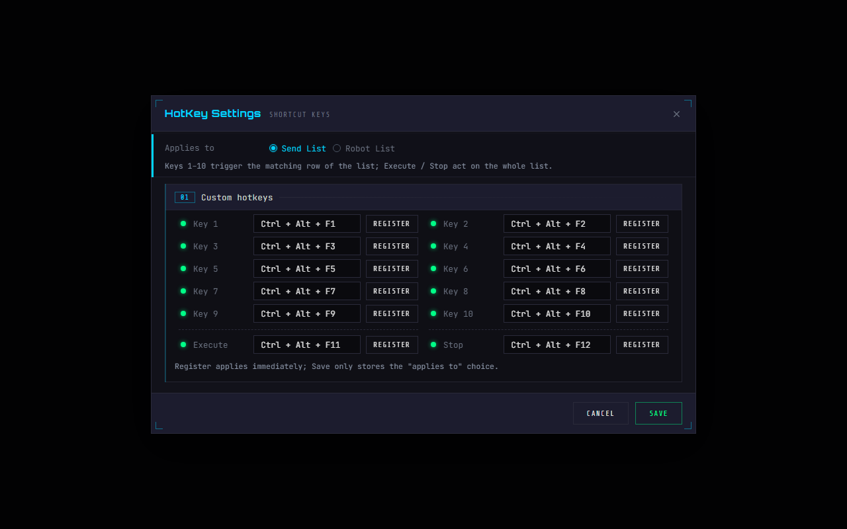847x529 pixels.
Task: Click the Key 8 hotkey field
Action: [557, 291]
